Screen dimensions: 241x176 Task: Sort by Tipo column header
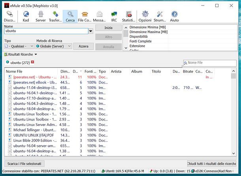pos(104,71)
